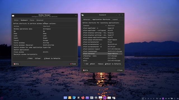Screen dimensions: 179x100
Task: Switch to the Focus tab
Action: point(32,20)
